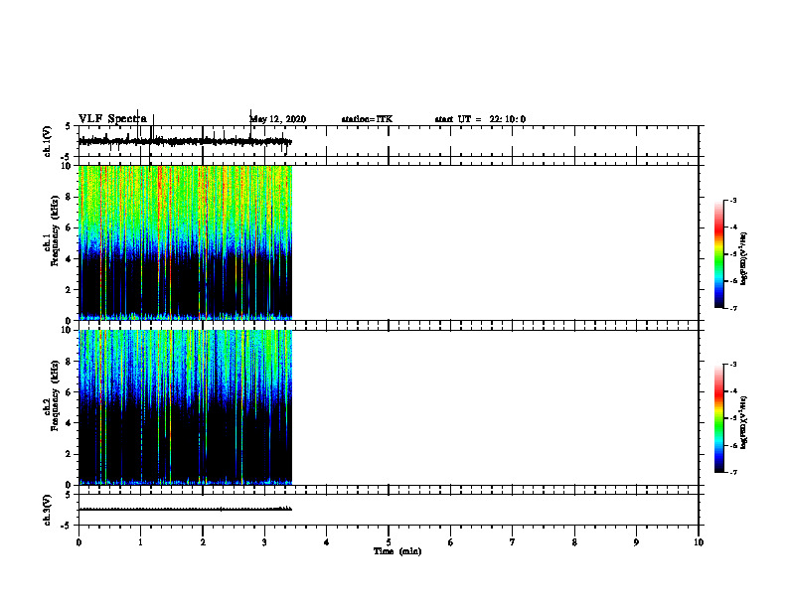Click time axis tick label "8"

(574, 542)
